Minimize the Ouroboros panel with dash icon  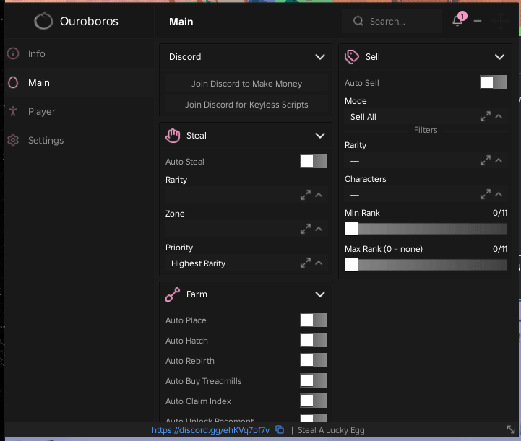[478, 21]
